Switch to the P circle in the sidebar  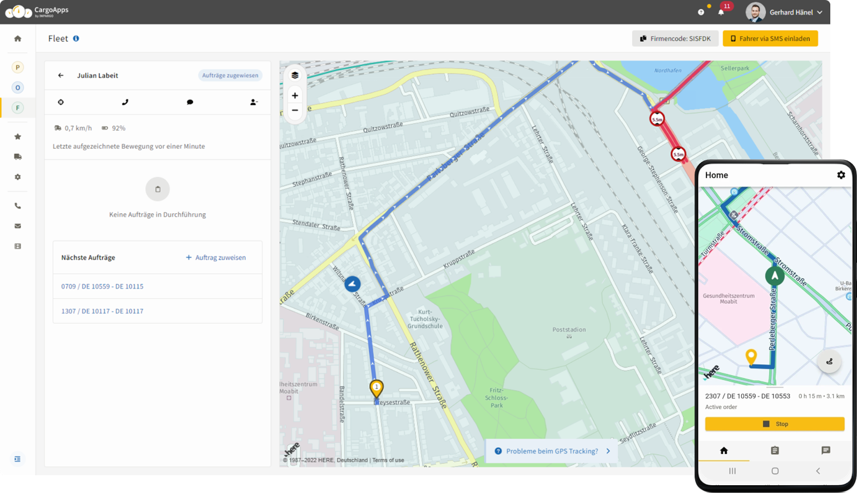pos(17,67)
